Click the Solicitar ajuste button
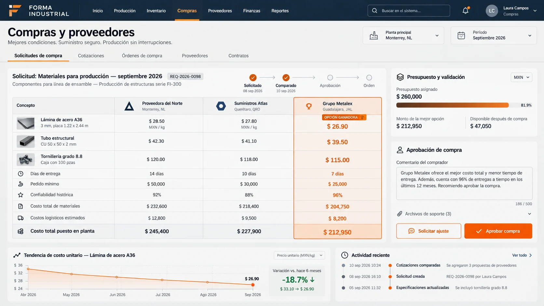544x306 pixels. tap(428, 231)
